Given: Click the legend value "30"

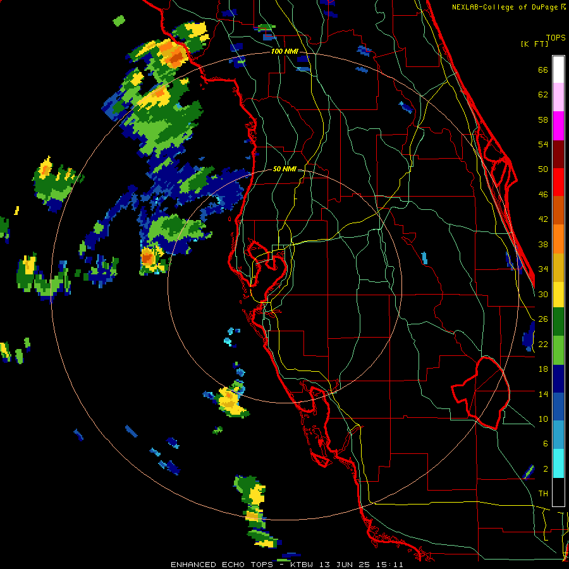Looking at the screenshot, I should pyautogui.click(x=543, y=294).
